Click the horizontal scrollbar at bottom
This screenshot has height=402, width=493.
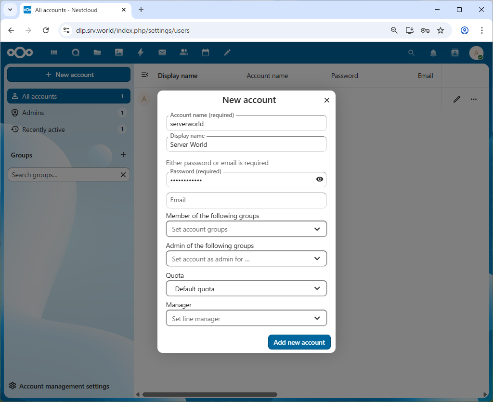coord(210,394)
